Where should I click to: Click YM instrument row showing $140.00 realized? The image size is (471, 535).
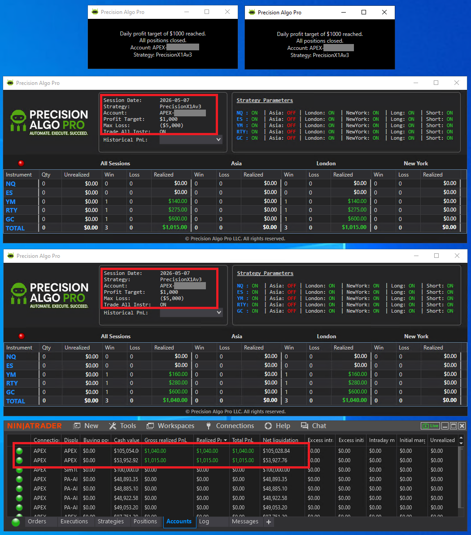coord(11,201)
